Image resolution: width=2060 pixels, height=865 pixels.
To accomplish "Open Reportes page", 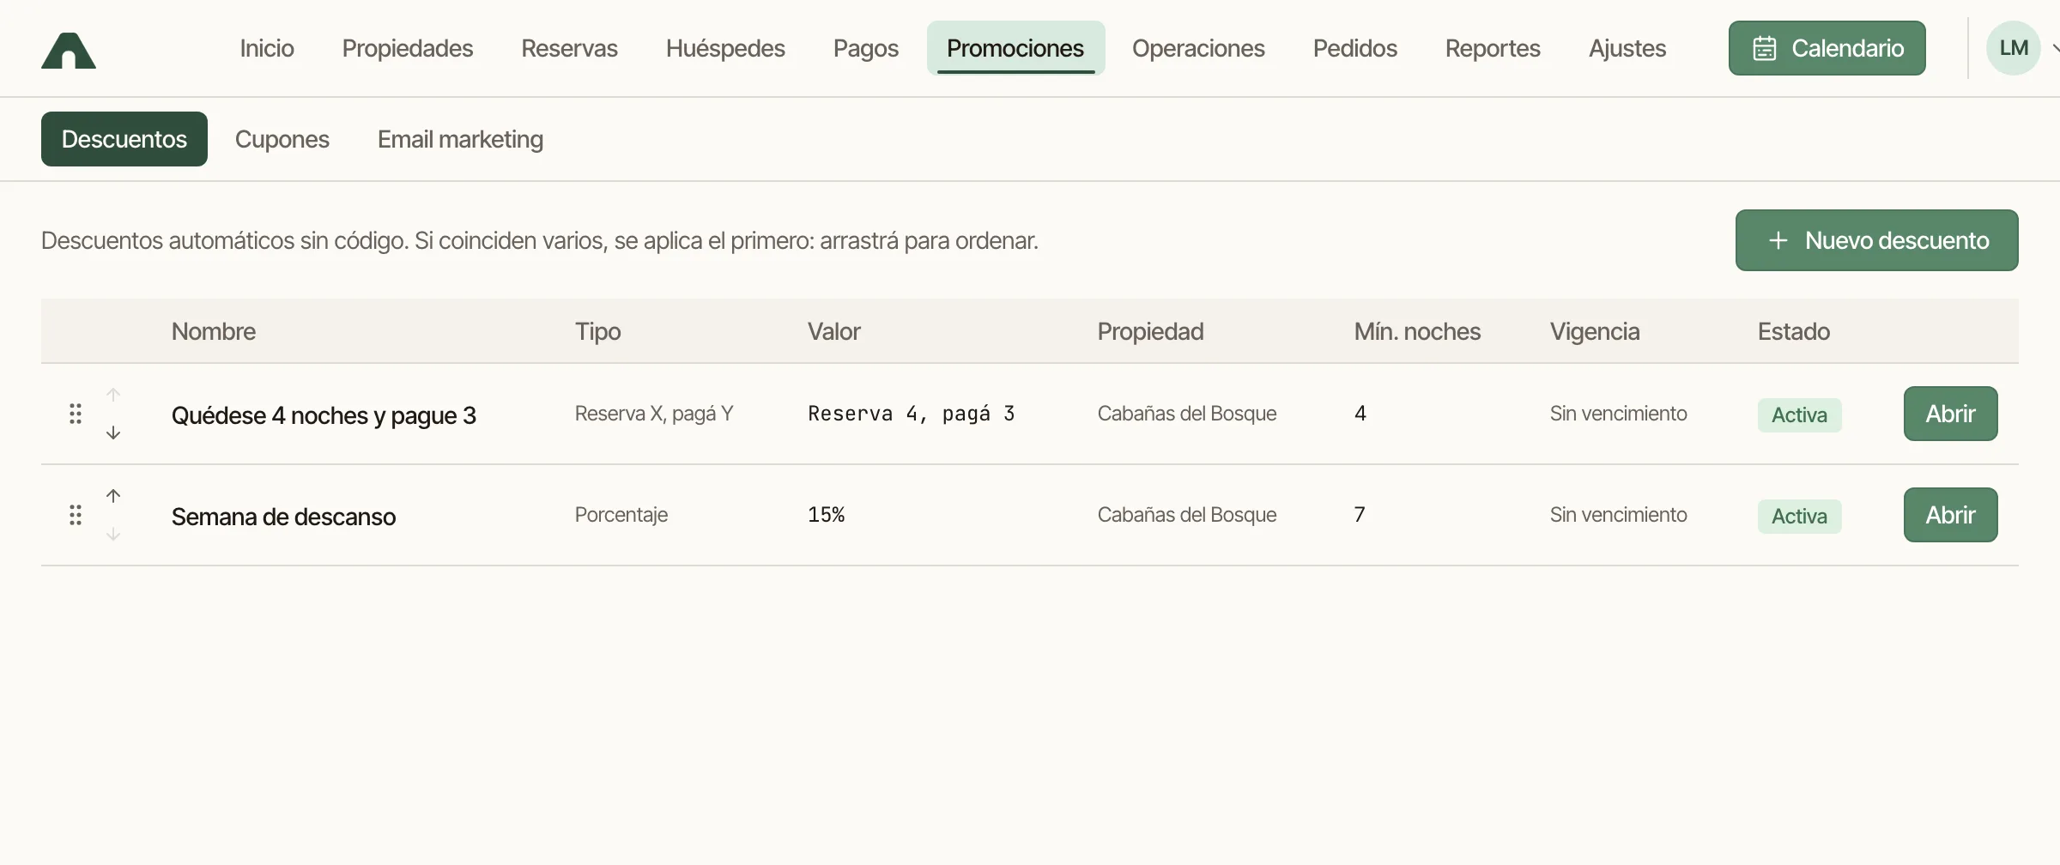I will (x=1493, y=48).
